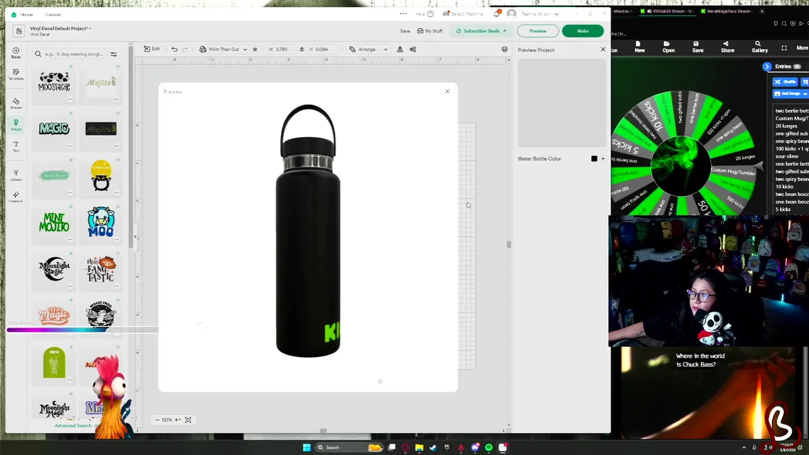Image resolution: width=809 pixels, height=455 pixels.
Task: Click the Save button in Cricut
Action: (x=405, y=31)
